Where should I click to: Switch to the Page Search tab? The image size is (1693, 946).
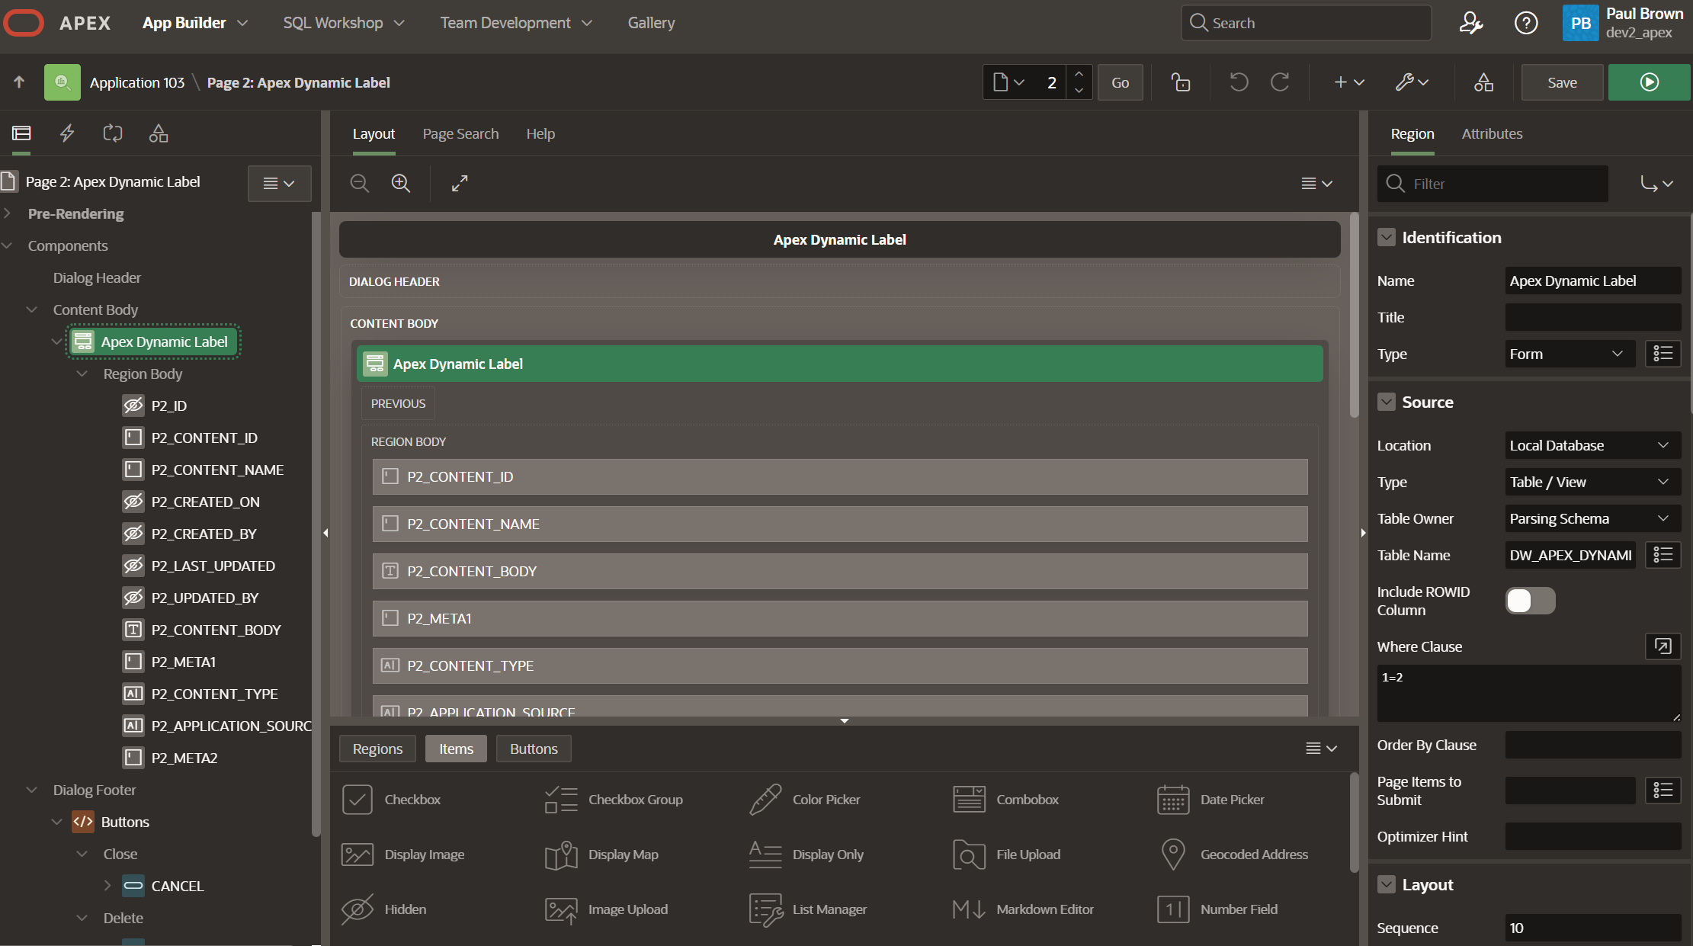tap(460, 133)
